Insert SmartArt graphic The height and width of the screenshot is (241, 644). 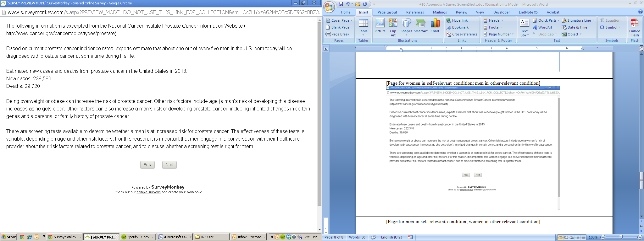pos(421,26)
